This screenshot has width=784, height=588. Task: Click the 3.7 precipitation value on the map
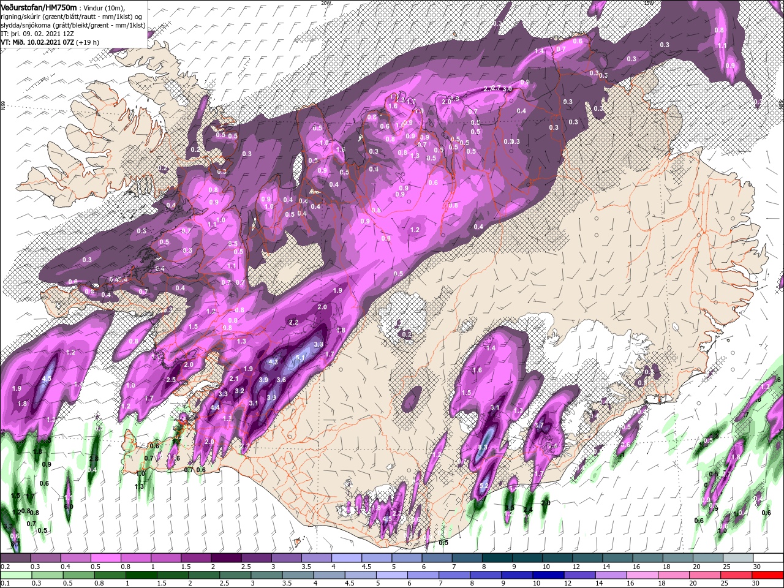(x=539, y=425)
